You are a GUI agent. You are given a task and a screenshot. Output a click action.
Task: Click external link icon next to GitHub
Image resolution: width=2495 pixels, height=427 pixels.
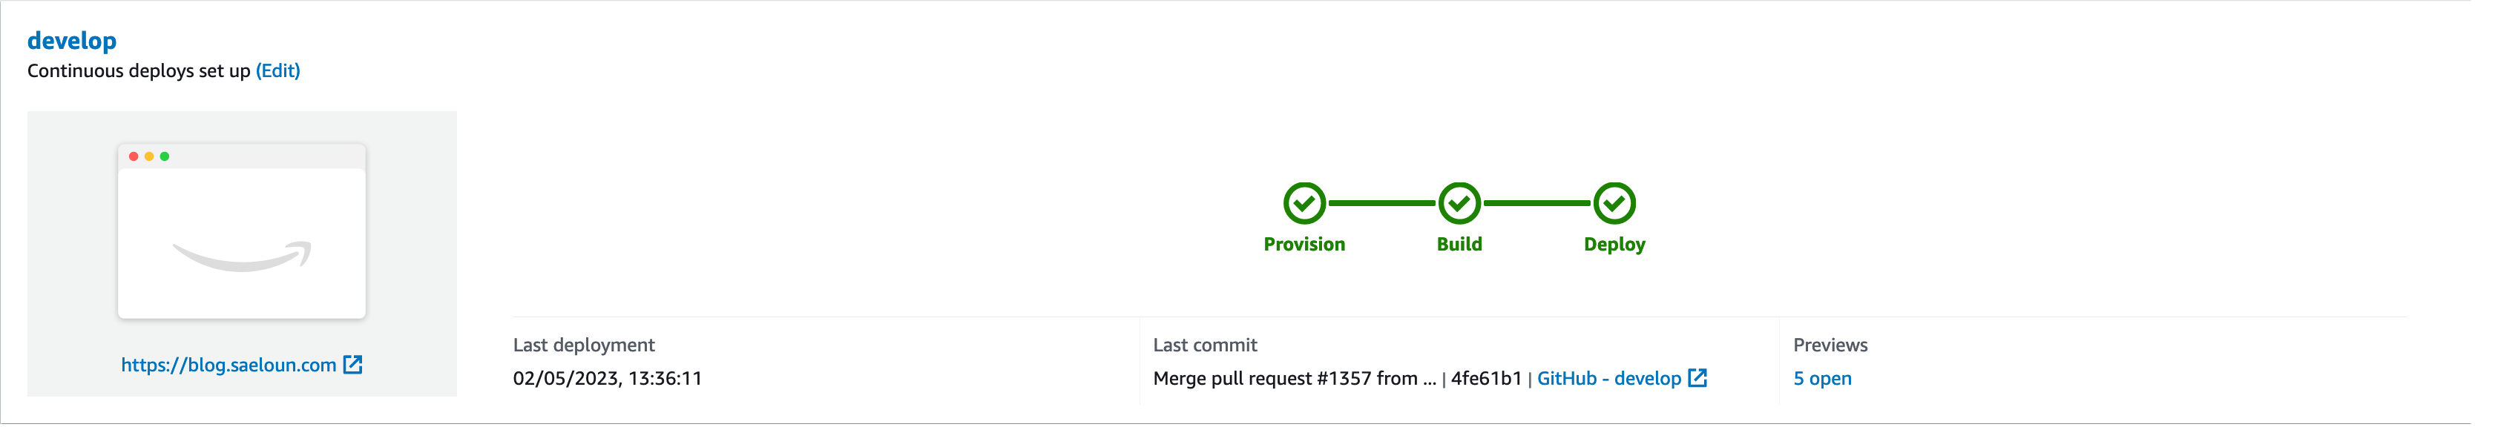[1697, 377]
